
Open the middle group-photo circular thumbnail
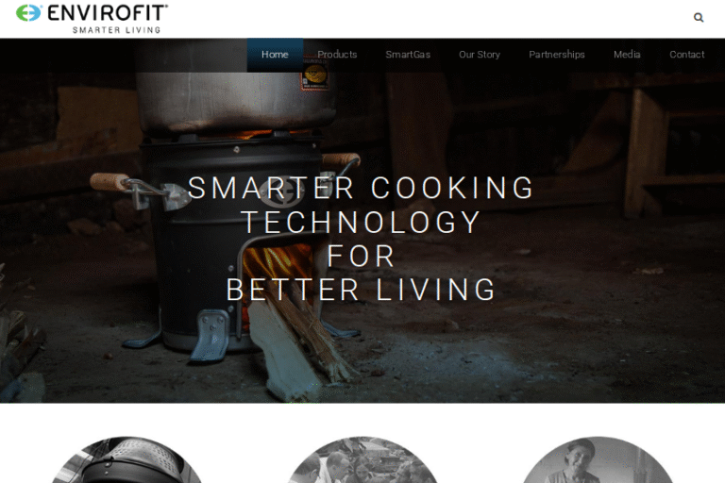tap(362, 460)
